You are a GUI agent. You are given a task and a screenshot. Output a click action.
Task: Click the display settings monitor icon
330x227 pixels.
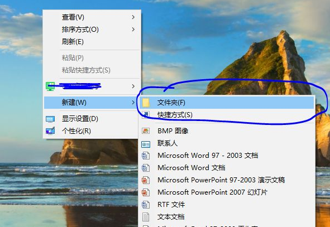coord(50,119)
